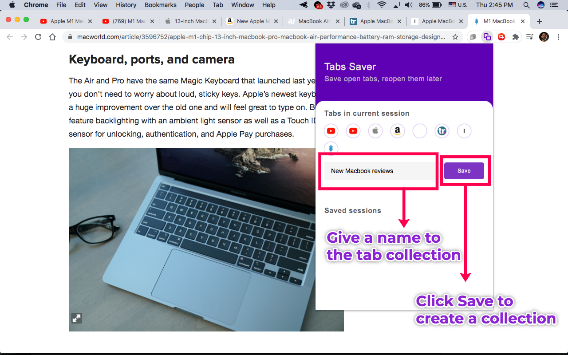The width and height of the screenshot is (568, 355).
Task: Click the TechRadar 'tr' icon in session tabs
Action: pyautogui.click(x=442, y=131)
